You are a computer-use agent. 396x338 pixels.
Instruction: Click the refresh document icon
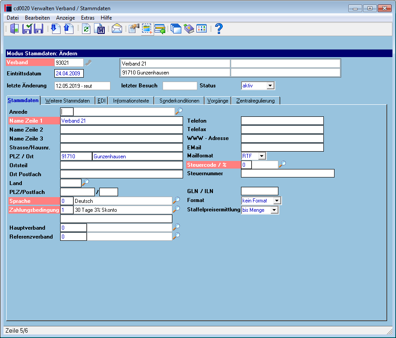point(86,29)
